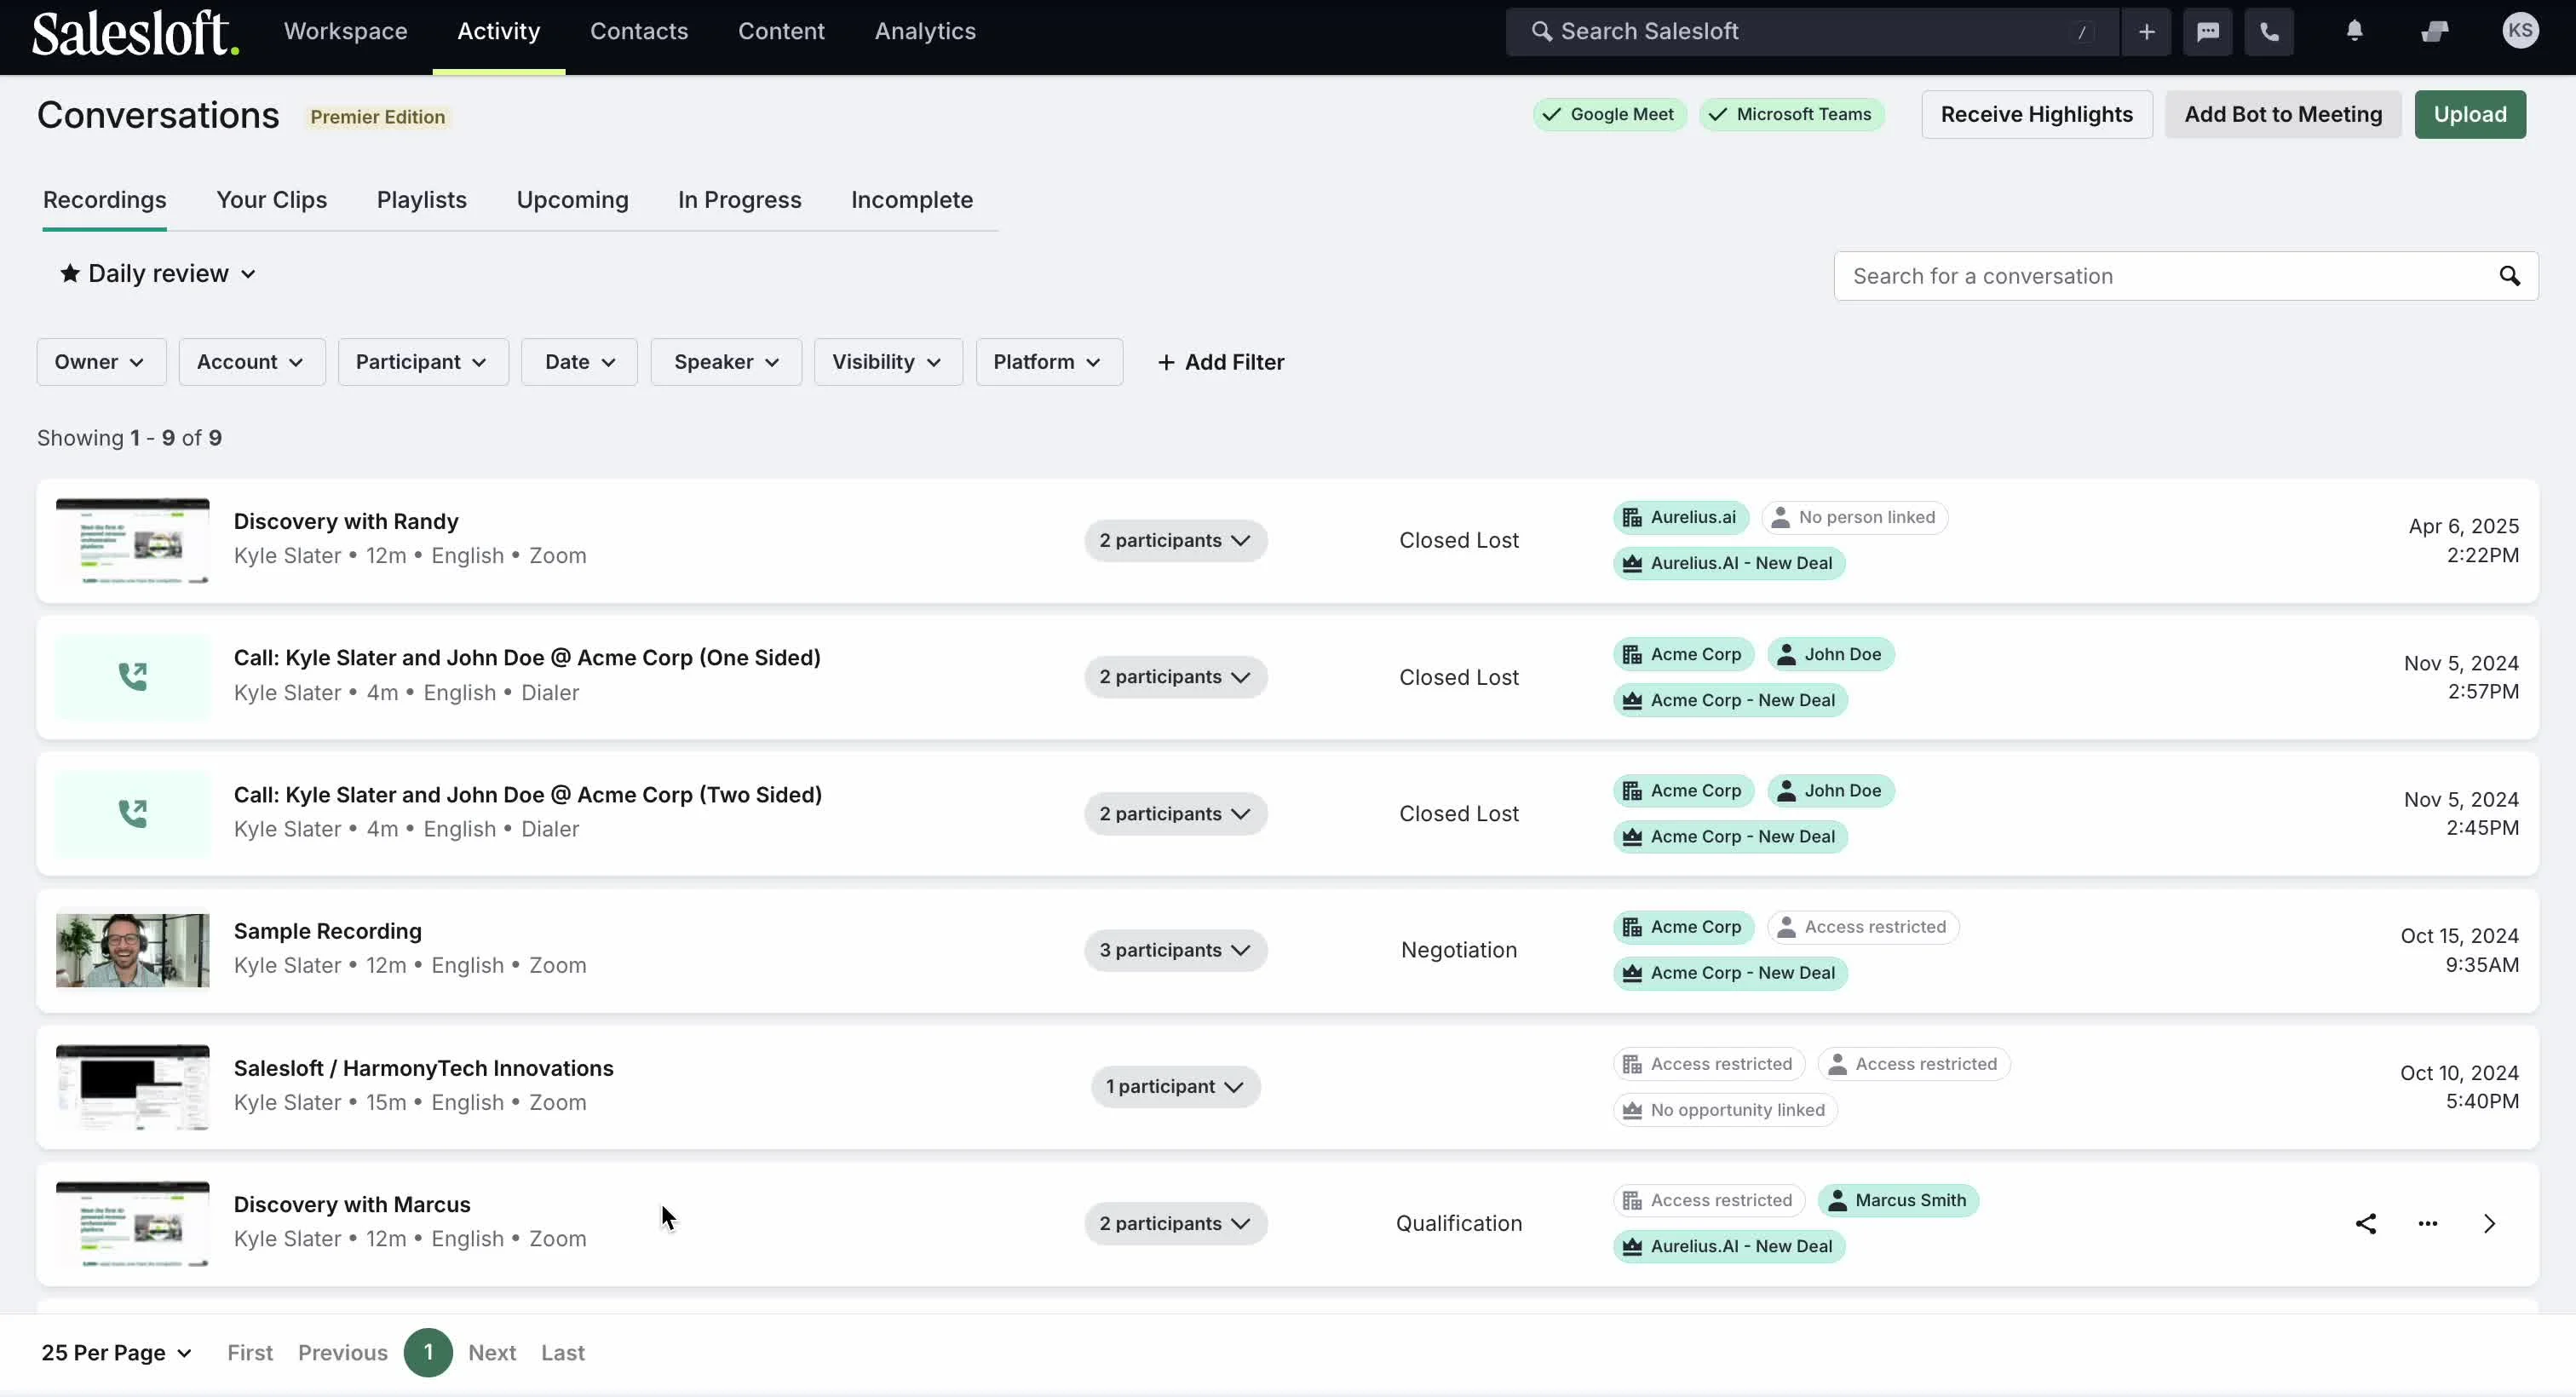2576x1397 pixels.
Task: Open the chat messages icon in top bar
Action: tap(2208, 32)
